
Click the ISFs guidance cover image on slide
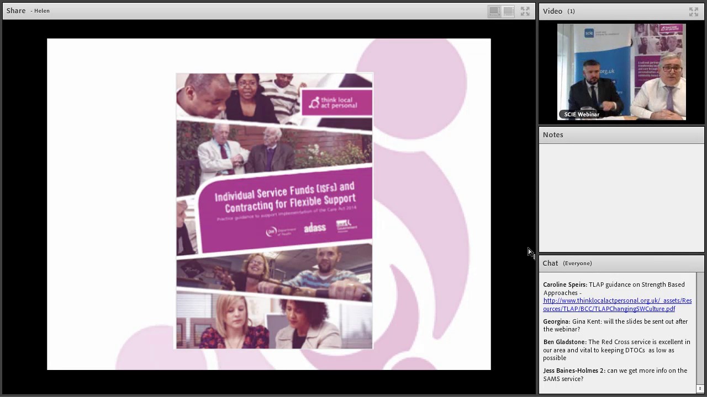pyautogui.click(x=274, y=211)
